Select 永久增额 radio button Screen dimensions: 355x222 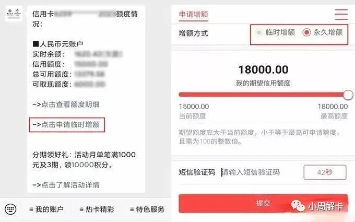coord(306,32)
